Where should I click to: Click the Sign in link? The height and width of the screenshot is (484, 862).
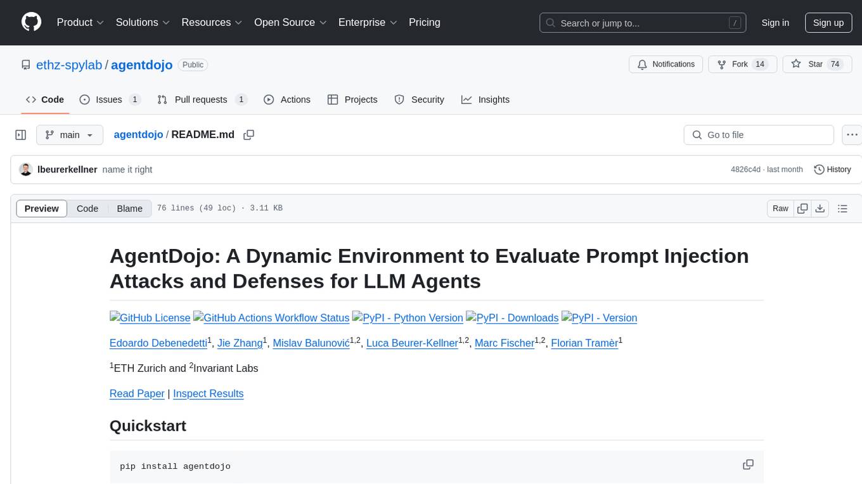[x=775, y=23]
